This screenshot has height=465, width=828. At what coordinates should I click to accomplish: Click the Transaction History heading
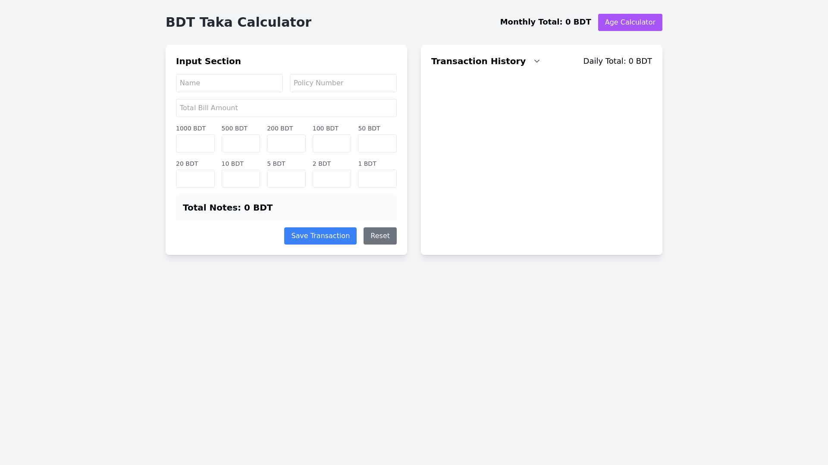478,61
